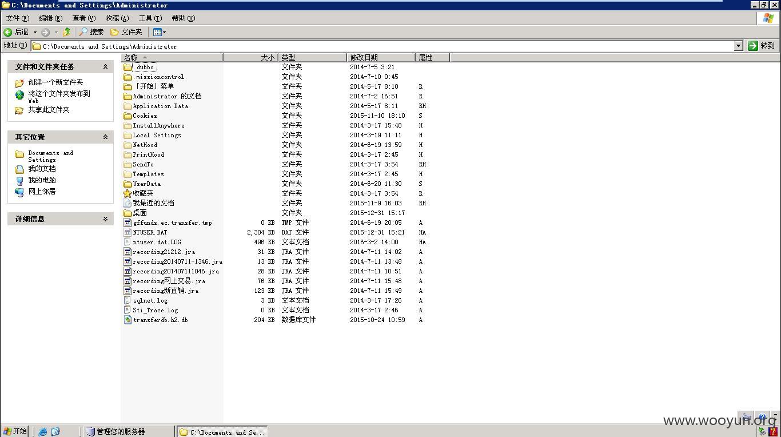The image size is (781, 437).
Task: Select recording网上交易.jra file name
Action: tap(169, 281)
